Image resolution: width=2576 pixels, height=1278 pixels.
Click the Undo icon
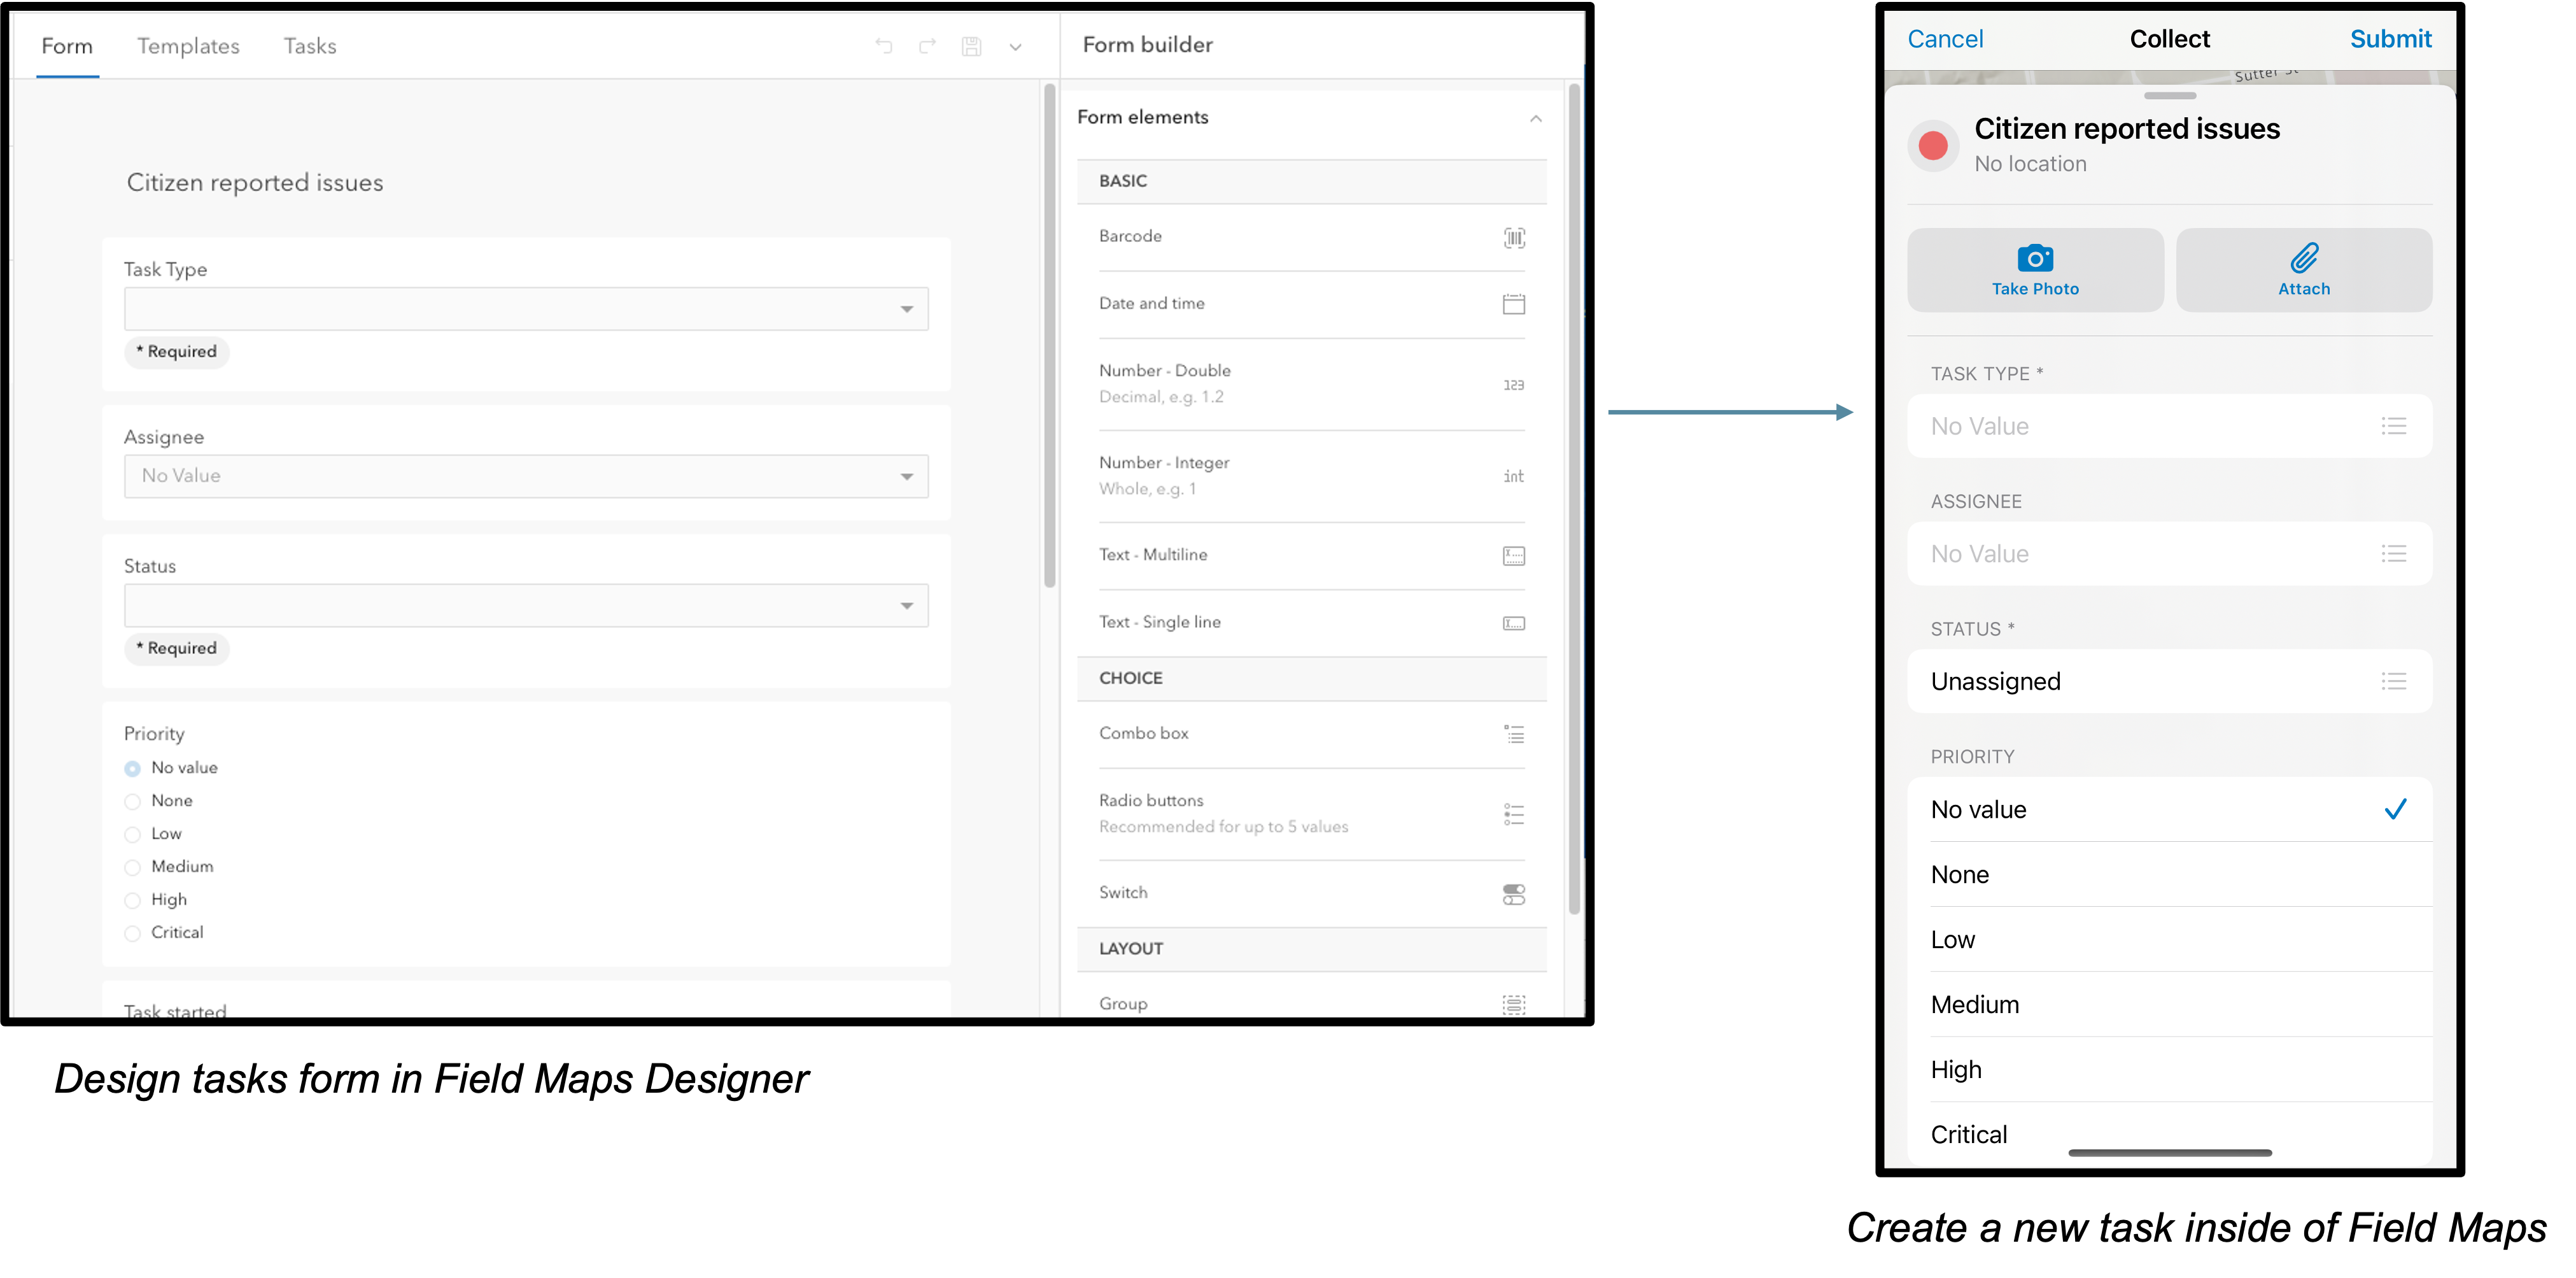click(x=883, y=46)
